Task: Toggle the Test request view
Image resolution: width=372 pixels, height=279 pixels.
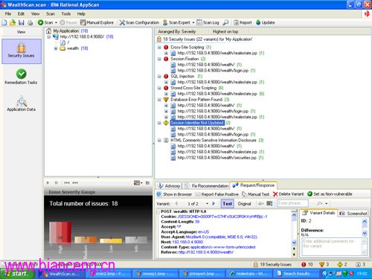Action: (228, 204)
